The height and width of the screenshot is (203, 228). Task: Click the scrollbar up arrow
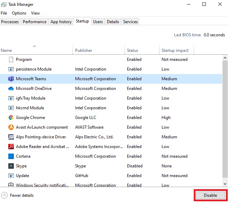(225, 58)
